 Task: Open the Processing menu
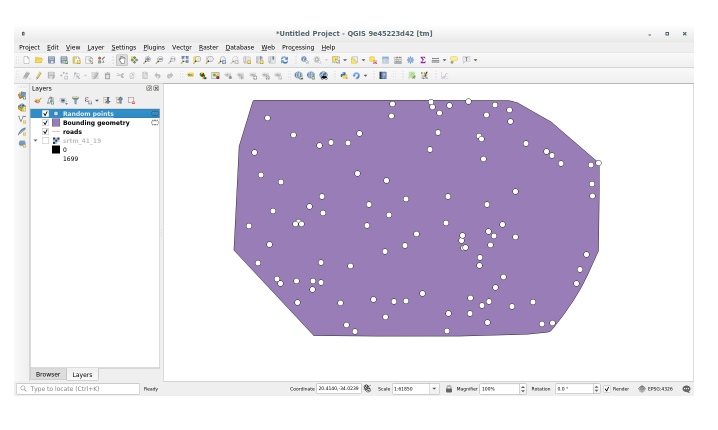tap(297, 47)
